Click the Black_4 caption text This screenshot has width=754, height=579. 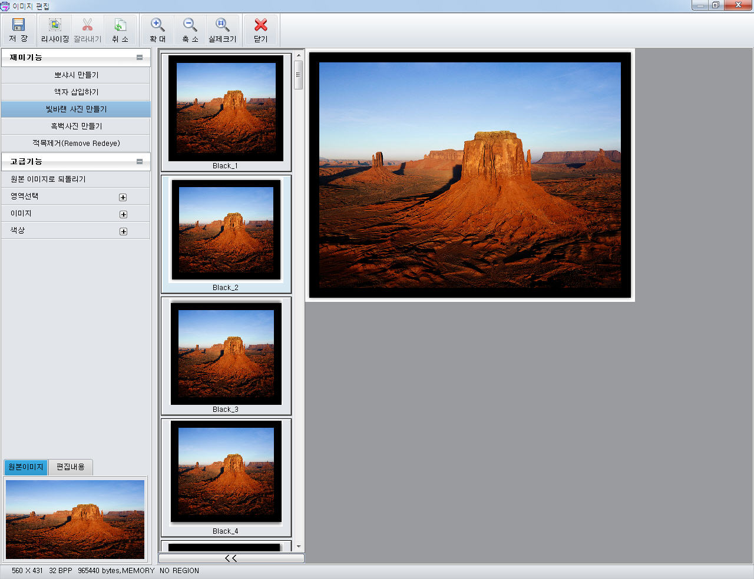[x=226, y=531]
